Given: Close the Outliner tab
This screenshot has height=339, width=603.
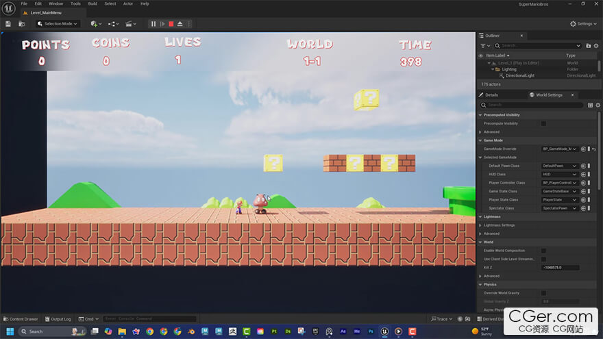Looking at the screenshot, I should click(521, 36).
